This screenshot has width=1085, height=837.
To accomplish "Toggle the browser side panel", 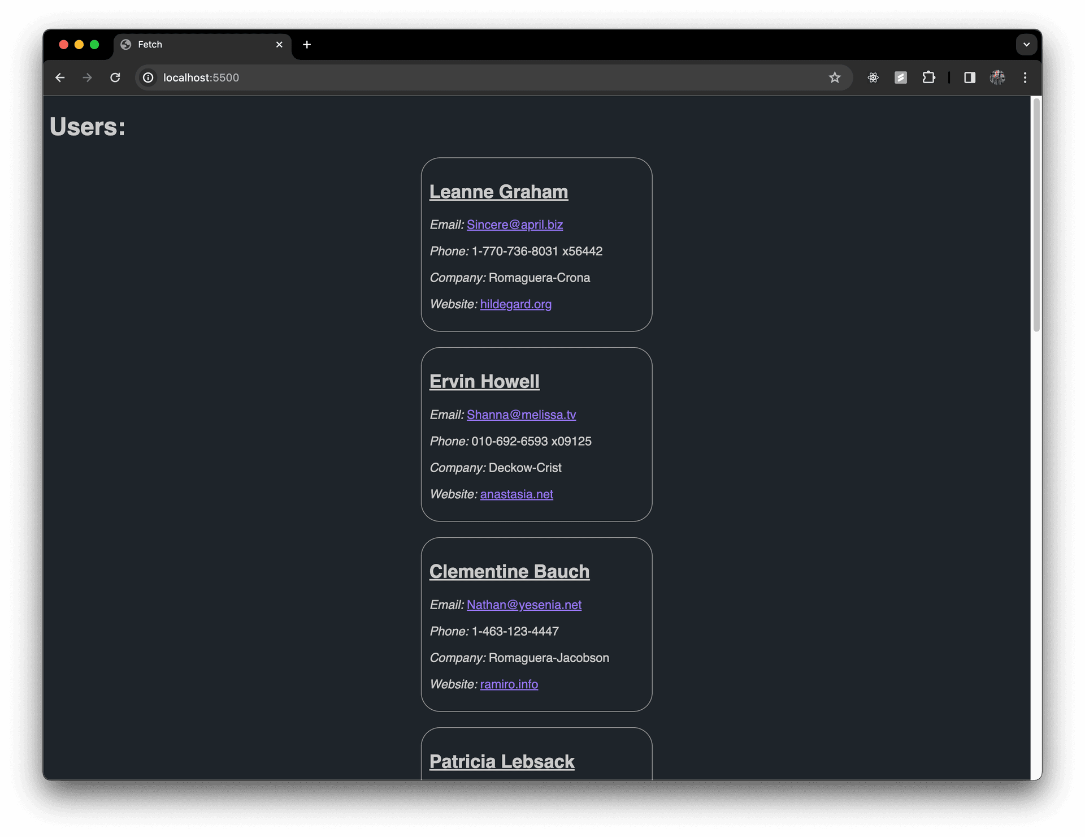I will coord(970,77).
